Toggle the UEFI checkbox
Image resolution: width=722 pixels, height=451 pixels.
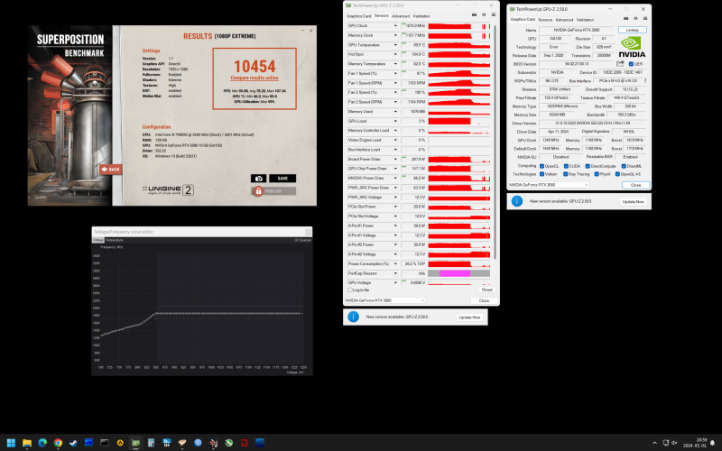(x=631, y=64)
